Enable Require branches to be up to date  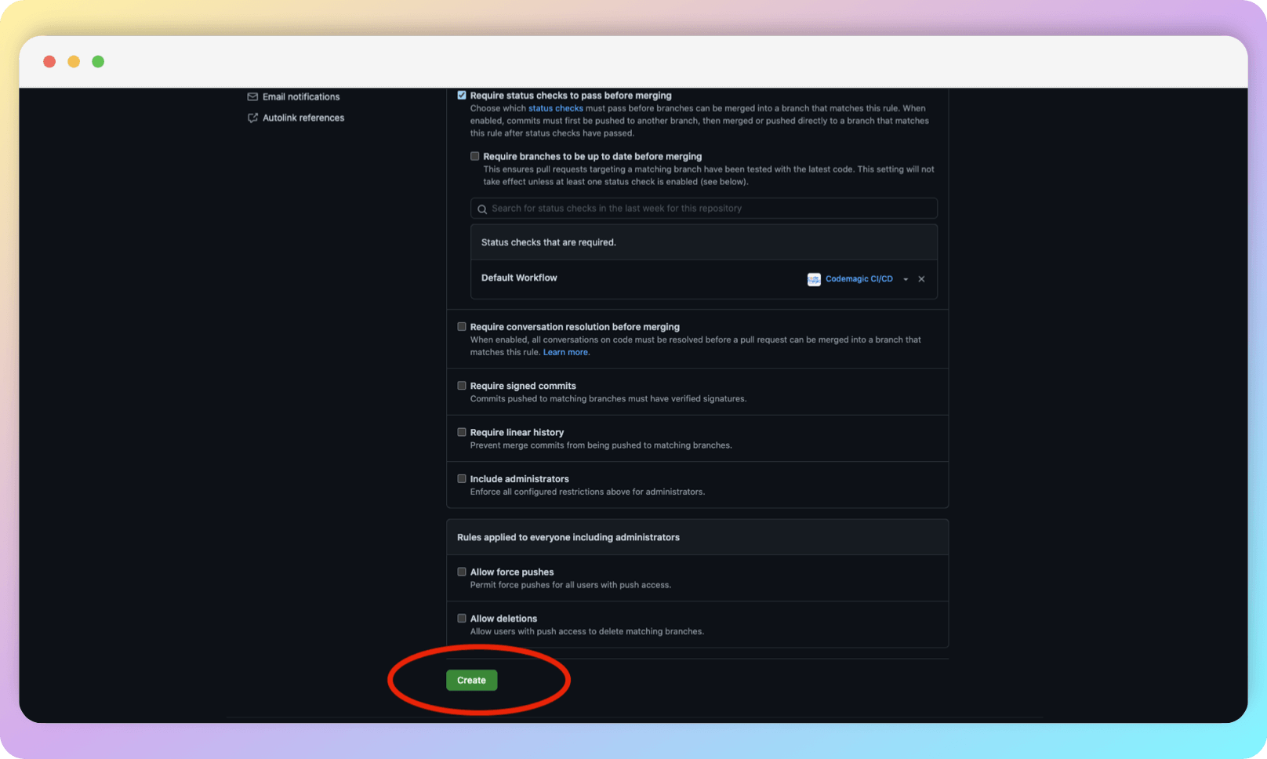click(x=475, y=156)
